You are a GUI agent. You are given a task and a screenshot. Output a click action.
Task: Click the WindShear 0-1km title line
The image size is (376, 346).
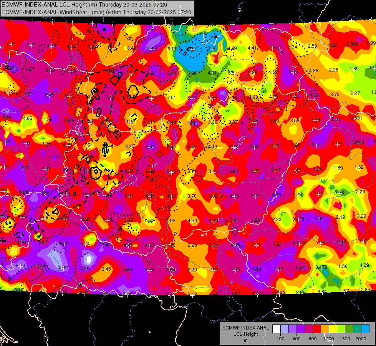click(96, 12)
